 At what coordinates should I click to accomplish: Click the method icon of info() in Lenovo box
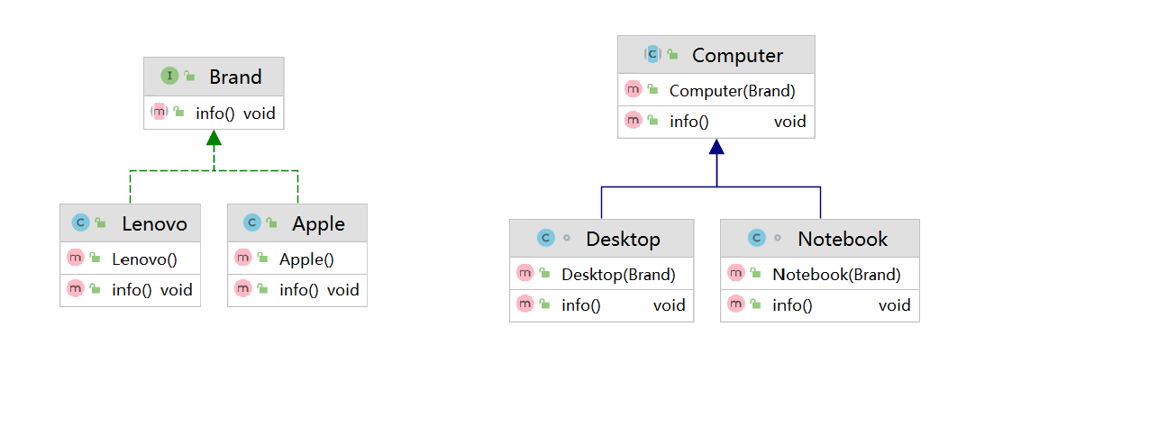tap(76, 289)
